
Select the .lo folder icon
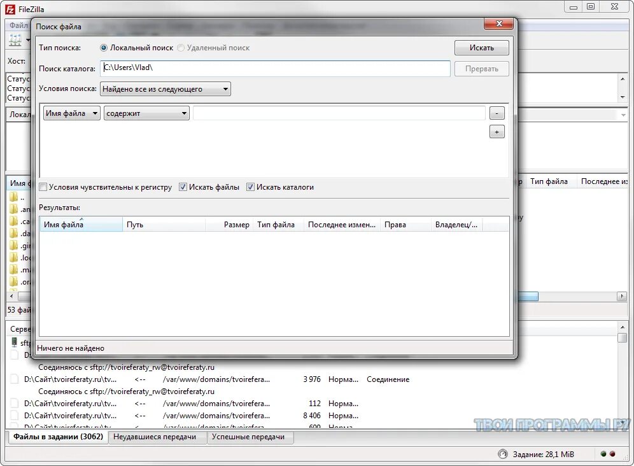pos(14,258)
